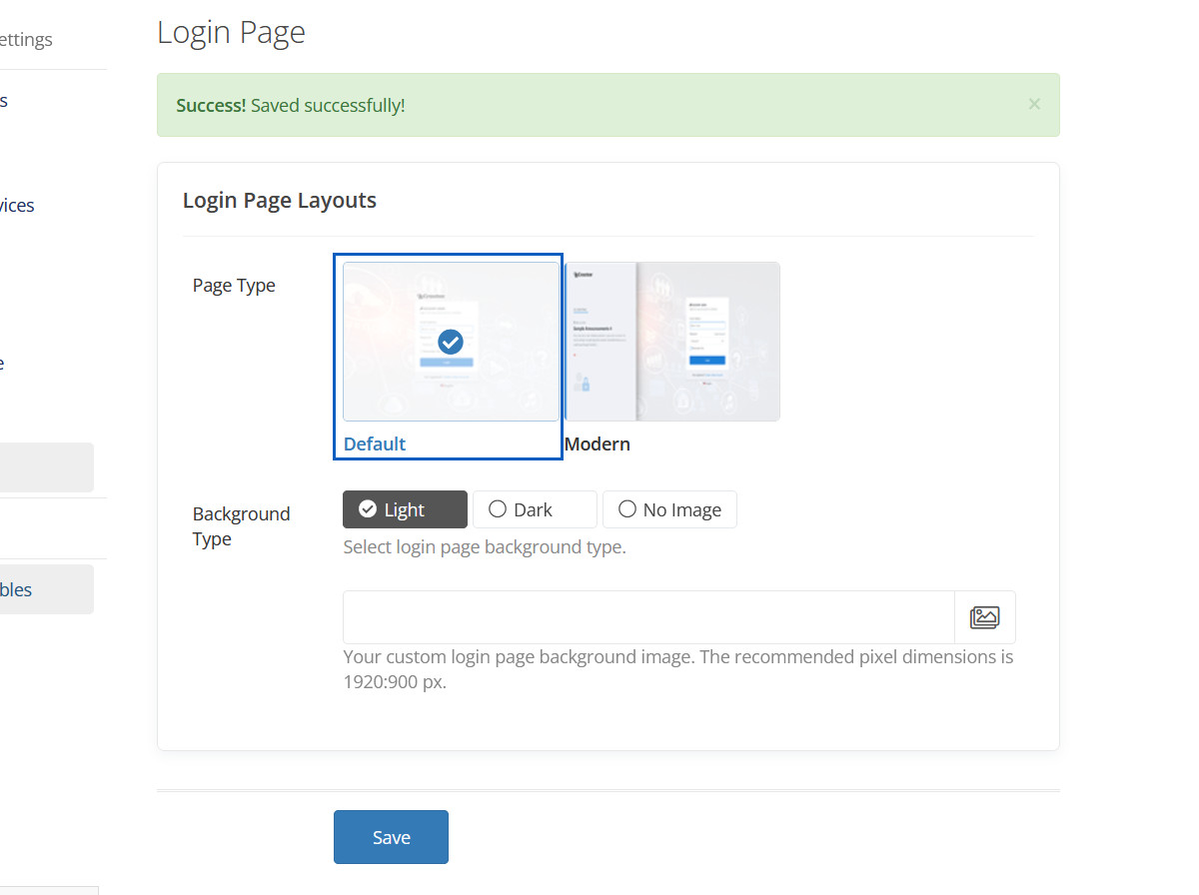Dismiss the success alert with the X

(1034, 104)
